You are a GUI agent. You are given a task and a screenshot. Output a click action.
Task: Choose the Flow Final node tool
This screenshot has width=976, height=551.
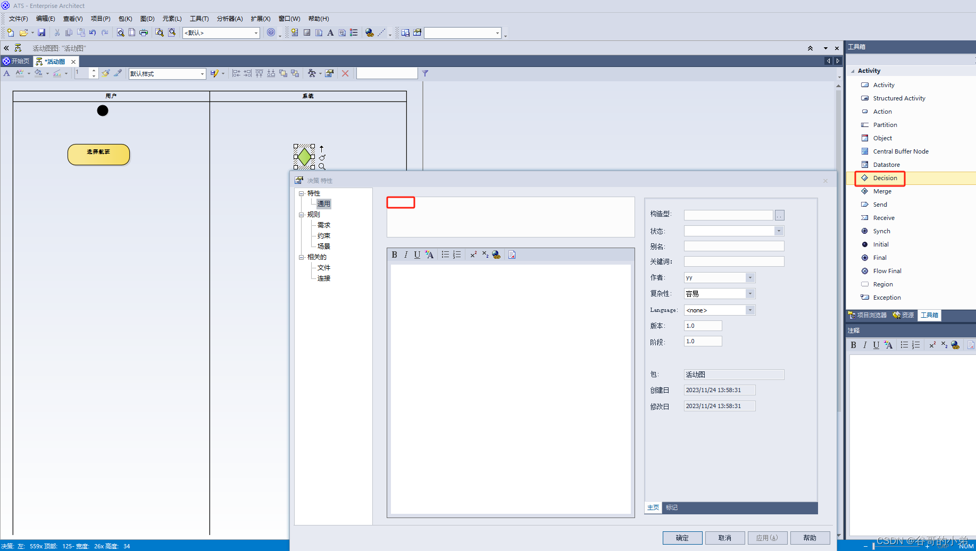click(x=887, y=271)
